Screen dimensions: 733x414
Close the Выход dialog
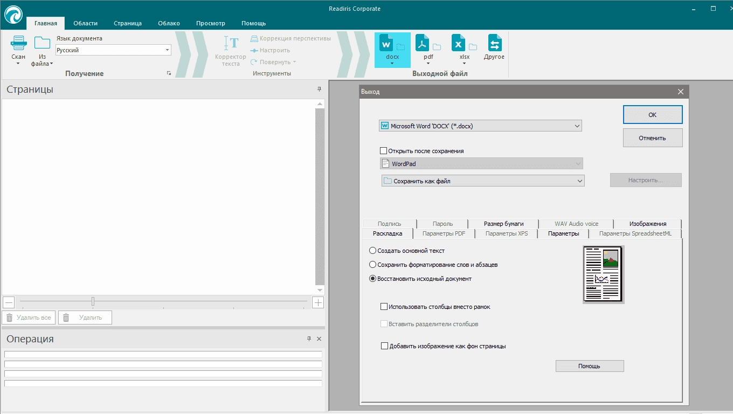point(681,92)
